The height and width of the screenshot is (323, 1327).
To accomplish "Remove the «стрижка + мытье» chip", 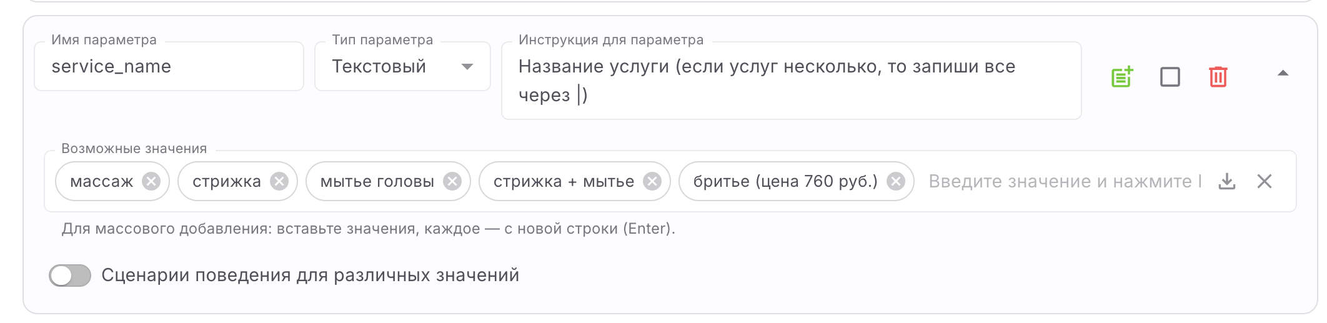I will pyautogui.click(x=652, y=181).
